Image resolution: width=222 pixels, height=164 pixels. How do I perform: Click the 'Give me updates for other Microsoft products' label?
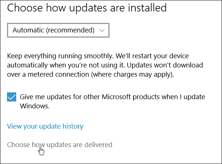(x=112, y=101)
